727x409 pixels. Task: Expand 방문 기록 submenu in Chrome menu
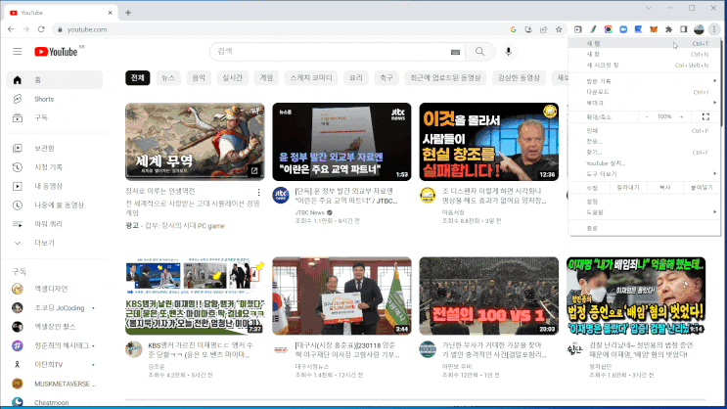click(645, 81)
